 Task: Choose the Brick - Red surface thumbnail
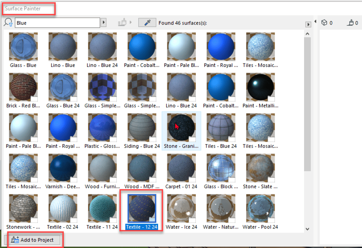(x=23, y=88)
